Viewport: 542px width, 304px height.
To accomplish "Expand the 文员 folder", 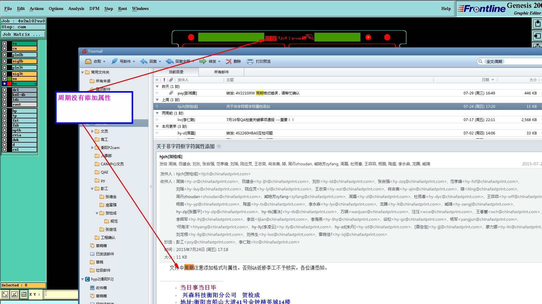I will 92,131.
